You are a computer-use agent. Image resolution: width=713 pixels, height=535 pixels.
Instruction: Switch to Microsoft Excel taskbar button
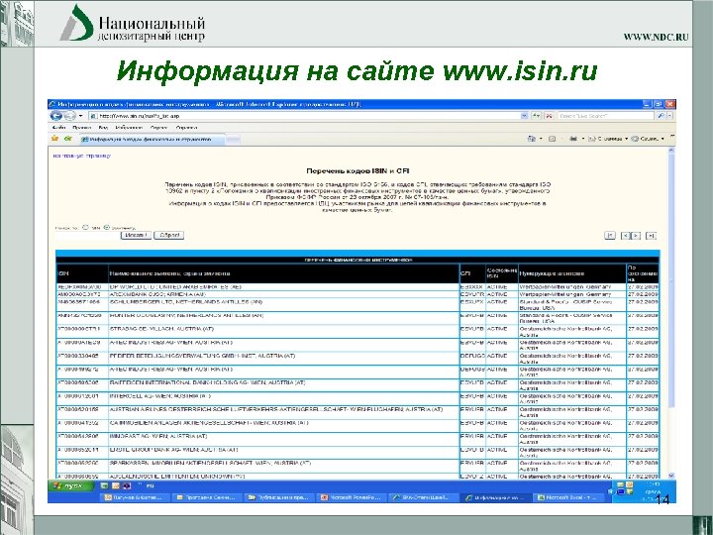[569, 497]
